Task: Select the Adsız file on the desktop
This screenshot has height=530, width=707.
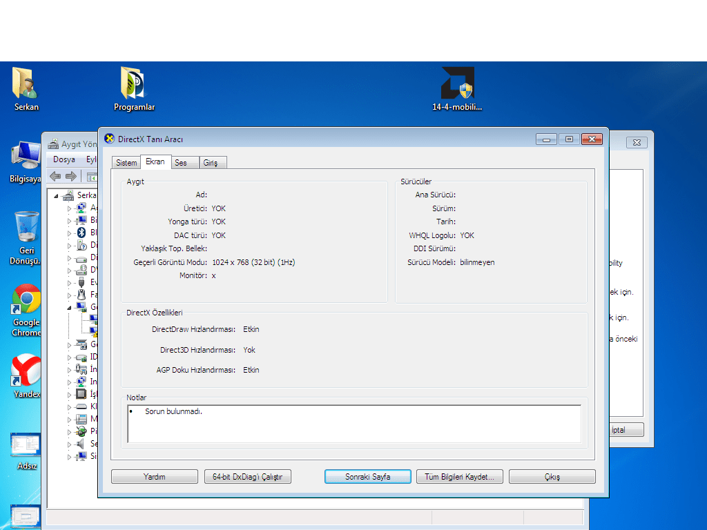Action: 26,451
